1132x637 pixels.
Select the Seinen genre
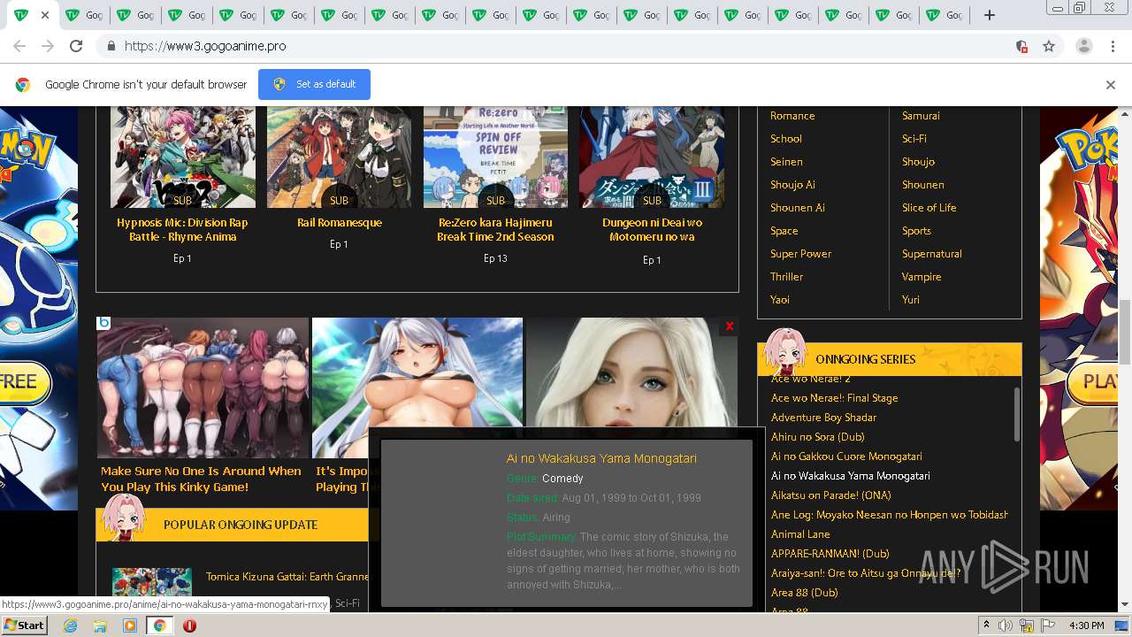tap(786, 162)
